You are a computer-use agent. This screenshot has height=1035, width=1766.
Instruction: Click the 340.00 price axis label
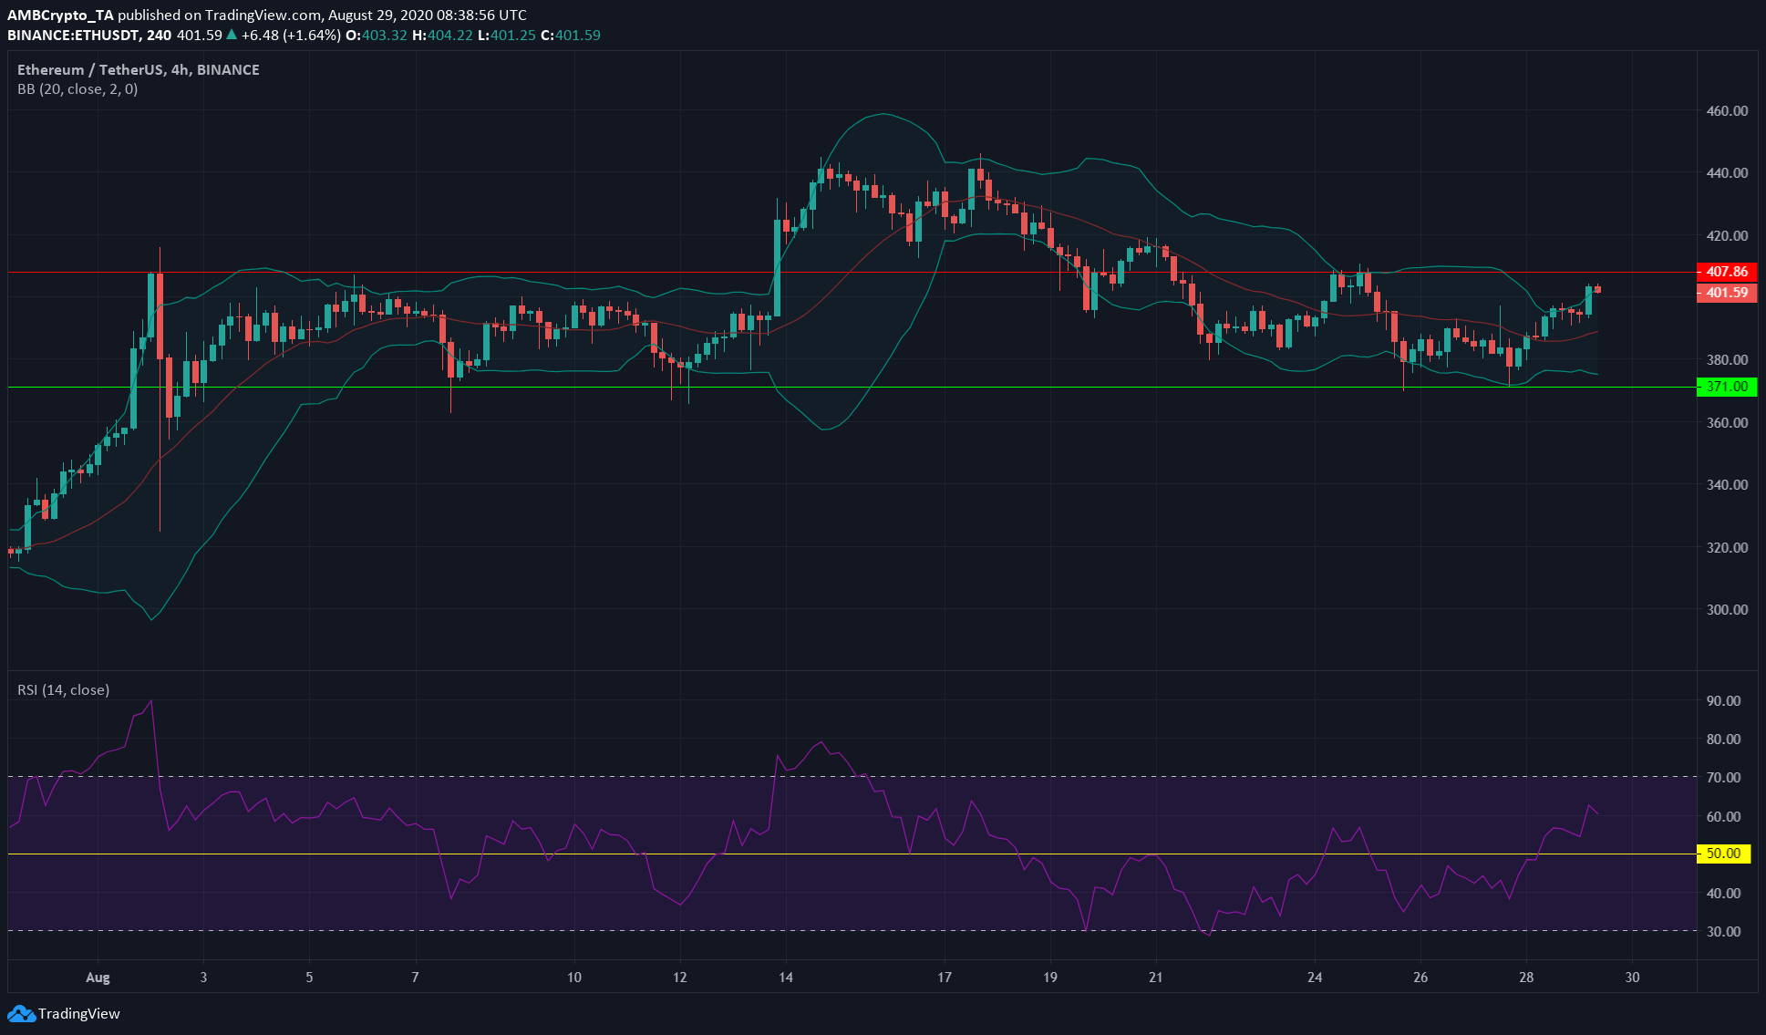click(x=1727, y=485)
